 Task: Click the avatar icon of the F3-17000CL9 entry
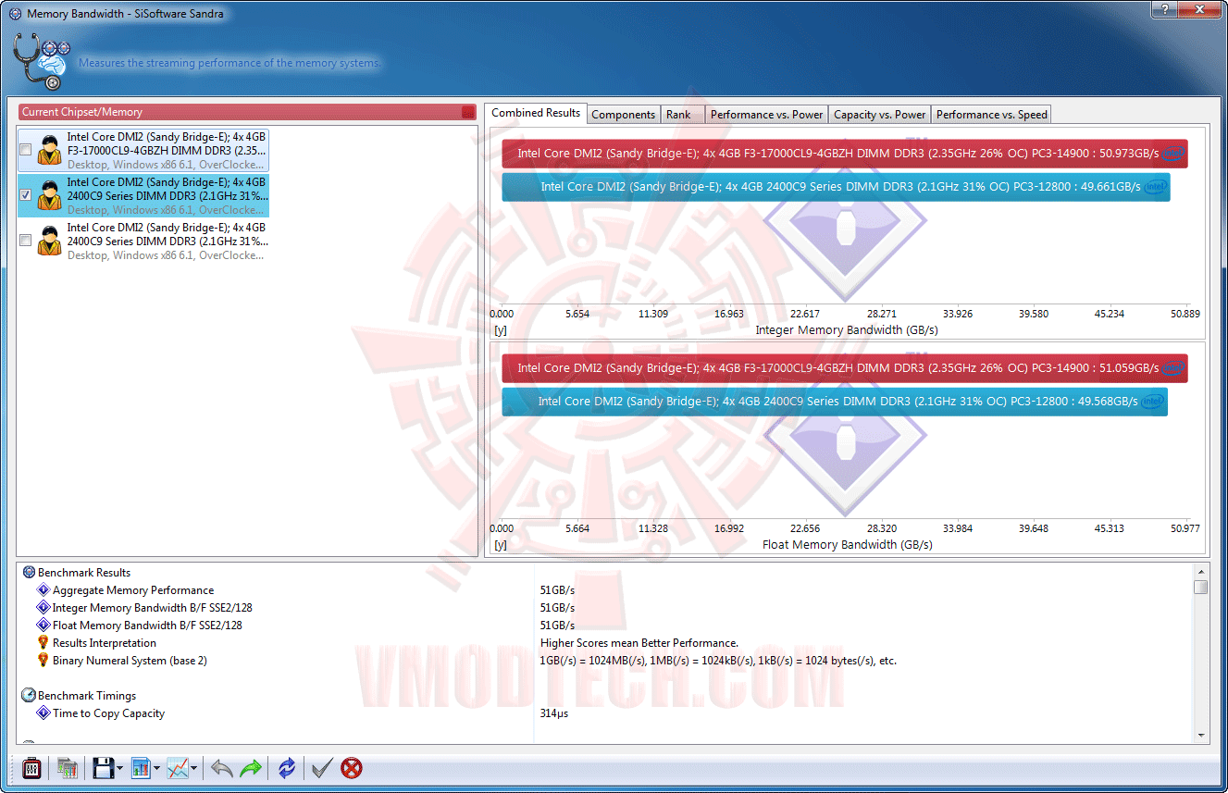click(49, 150)
